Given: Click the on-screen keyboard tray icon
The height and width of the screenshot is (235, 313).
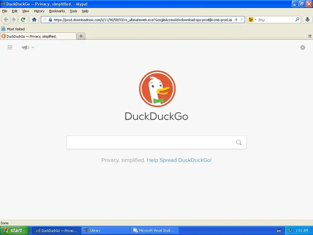Looking at the screenshot, I should (x=279, y=231).
